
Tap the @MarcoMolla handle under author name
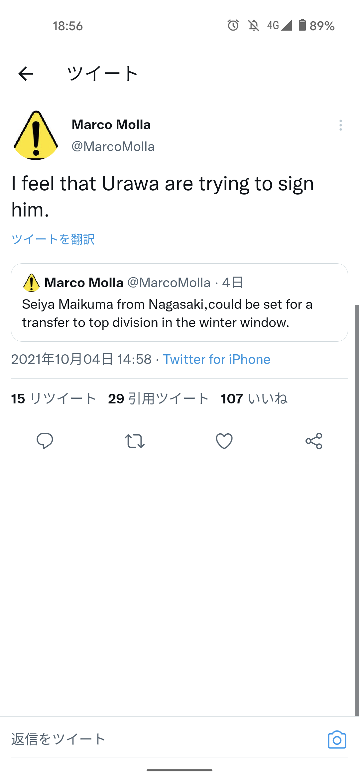click(x=113, y=146)
